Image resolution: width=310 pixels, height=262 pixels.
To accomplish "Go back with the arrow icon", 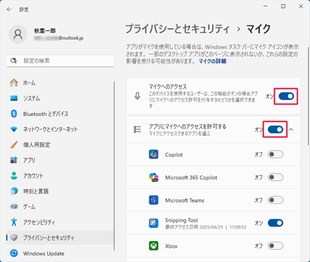I will click(9, 9).
